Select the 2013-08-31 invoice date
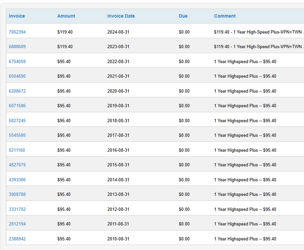The image size is (304, 250). (118, 195)
